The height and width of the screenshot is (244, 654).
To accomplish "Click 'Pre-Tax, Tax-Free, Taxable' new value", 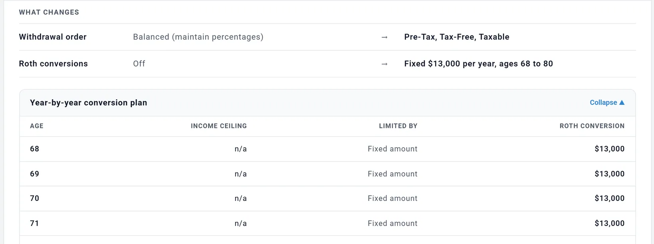I will pyautogui.click(x=457, y=37).
